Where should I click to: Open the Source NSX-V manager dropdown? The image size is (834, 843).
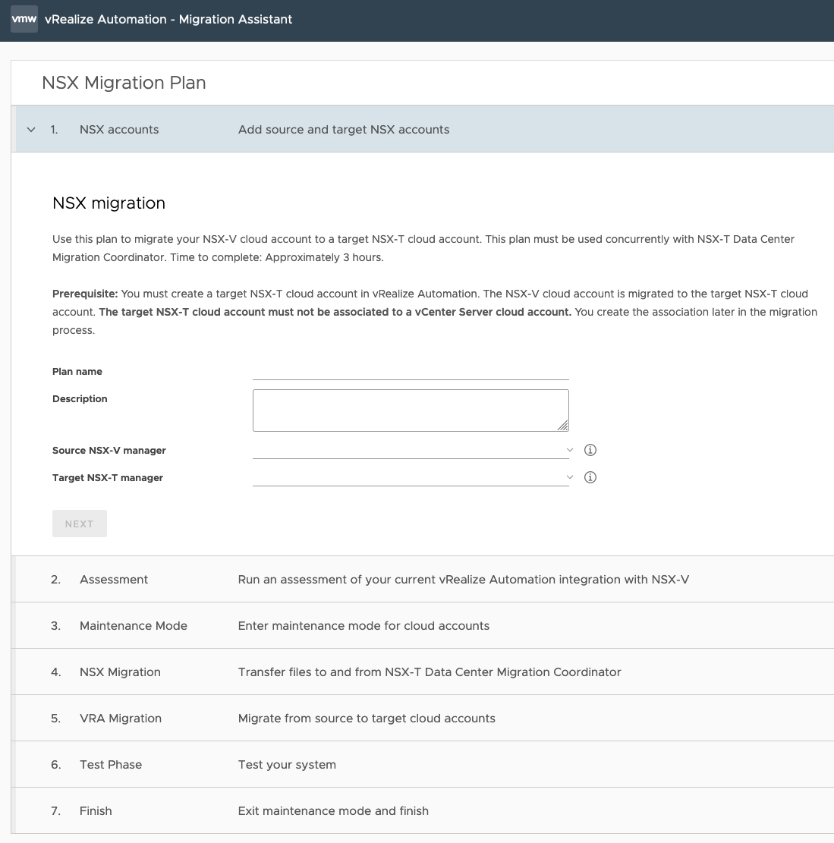point(411,450)
